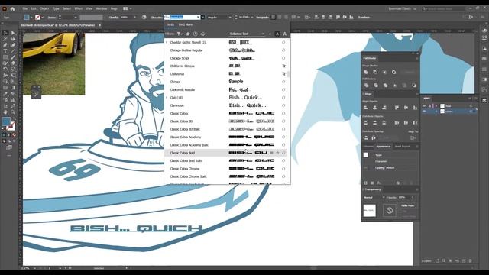This screenshot has height=275, width=489.
Task: Open the fill color dropdown arrow
Action: pyautogui.click(x=31, y=17)
